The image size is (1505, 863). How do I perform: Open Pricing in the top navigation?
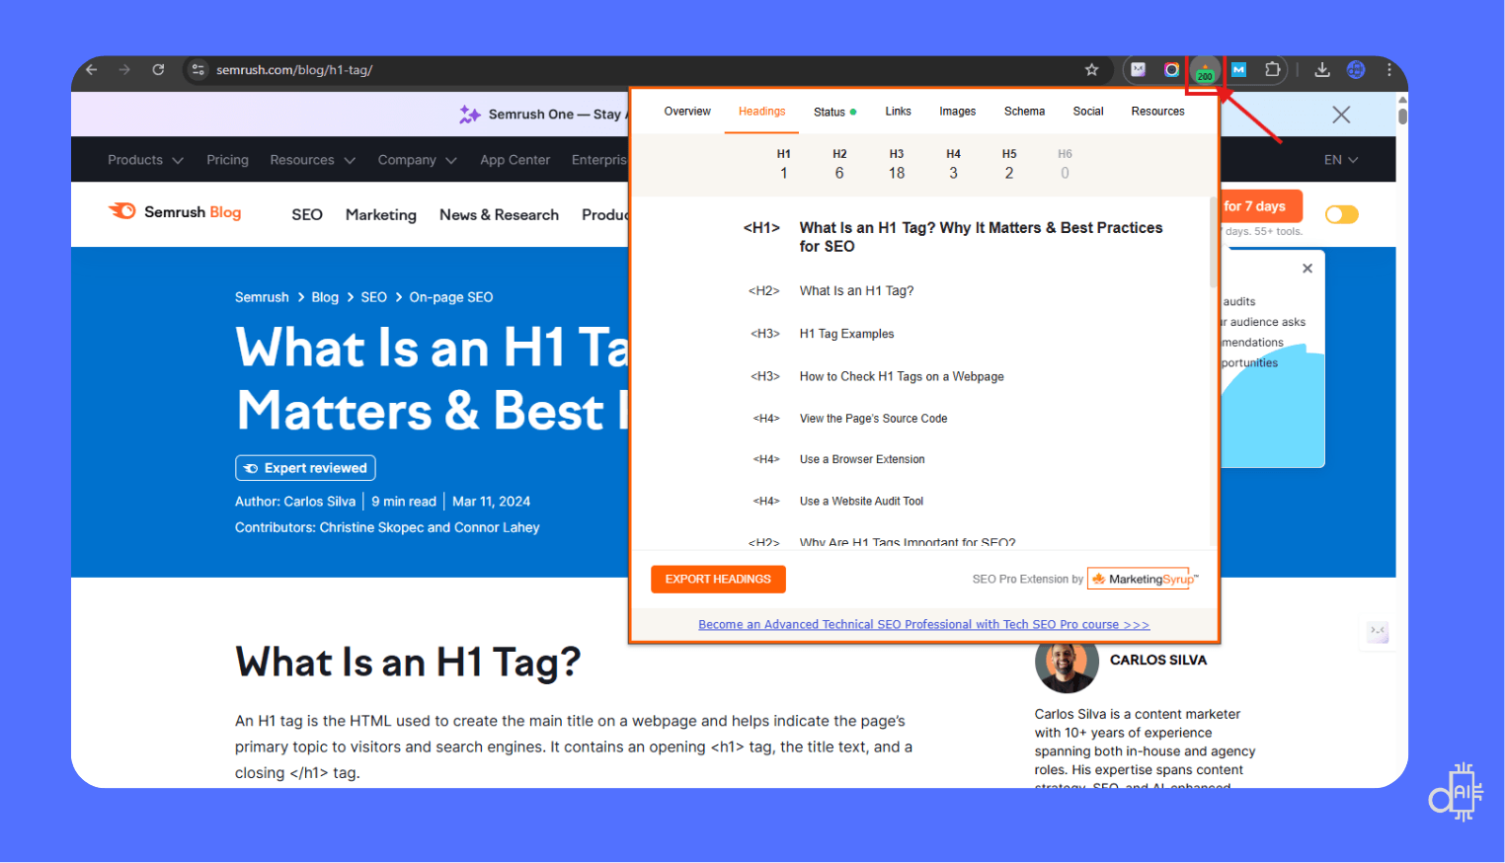pyautogui.click(x=227, y=160)
